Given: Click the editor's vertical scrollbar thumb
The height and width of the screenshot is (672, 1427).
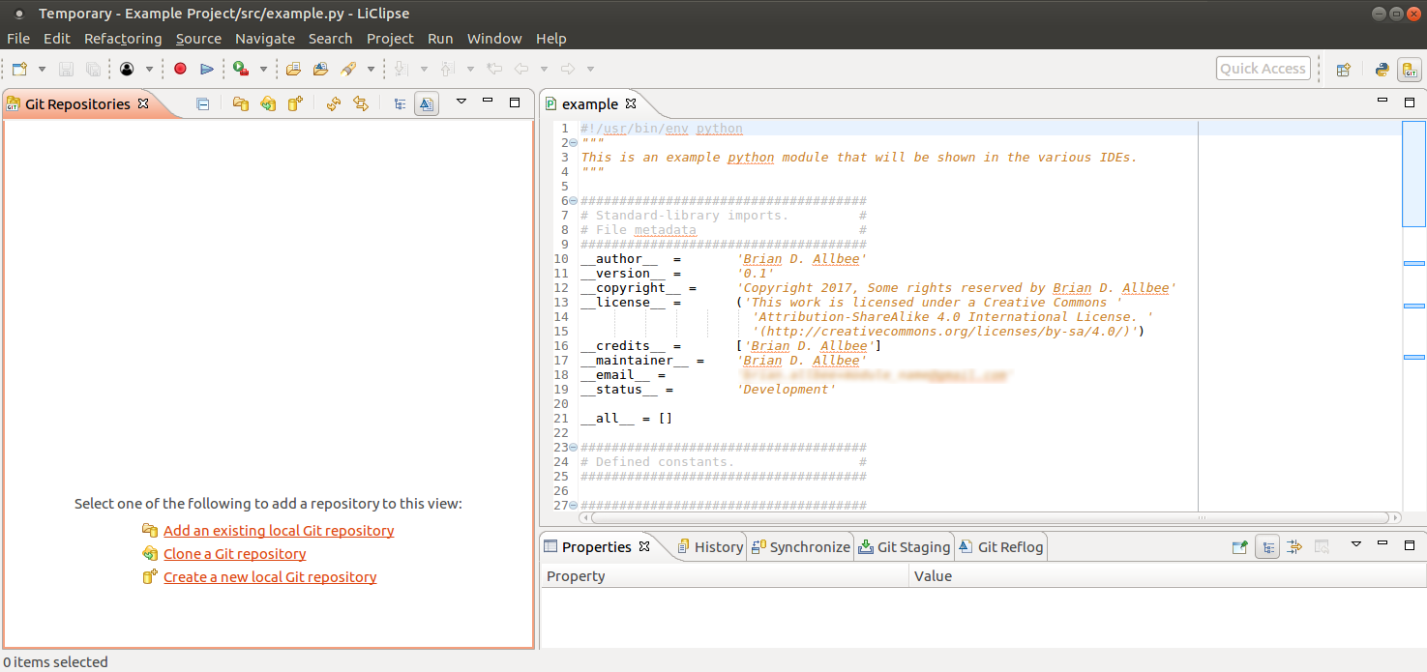Looking at the screenshot, I should [x=1413, y=174].
